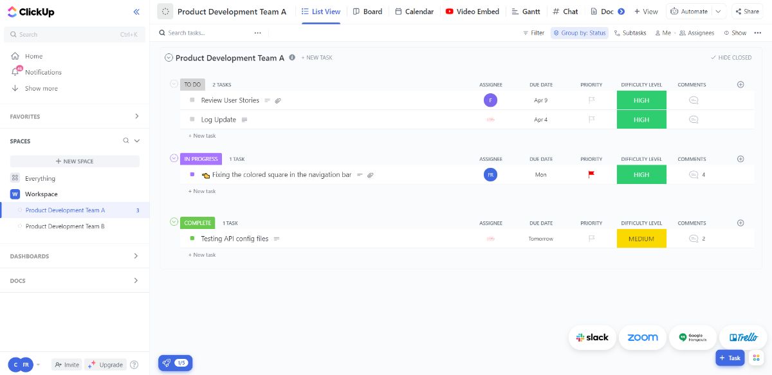Toggle Hide Closed tasks

point(731,58)
